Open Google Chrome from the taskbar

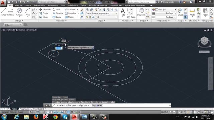[55, 117]
